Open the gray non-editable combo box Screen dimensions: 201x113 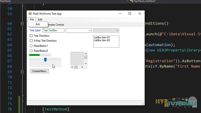pyautogui.click(x=106, y=30)
